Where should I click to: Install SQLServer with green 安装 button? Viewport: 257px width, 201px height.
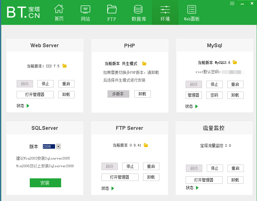point(45,183)
